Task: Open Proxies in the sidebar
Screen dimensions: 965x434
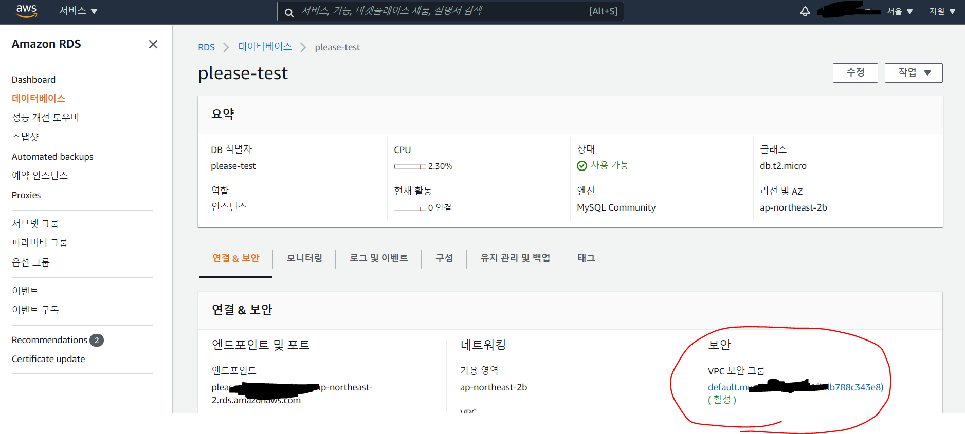Action: (26, 195)
